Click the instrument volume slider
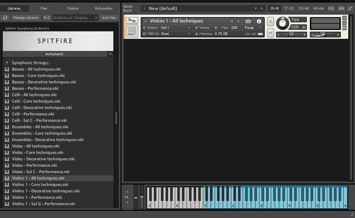The image size is (355, 218). pyautogui.click(x=325, y=35)
